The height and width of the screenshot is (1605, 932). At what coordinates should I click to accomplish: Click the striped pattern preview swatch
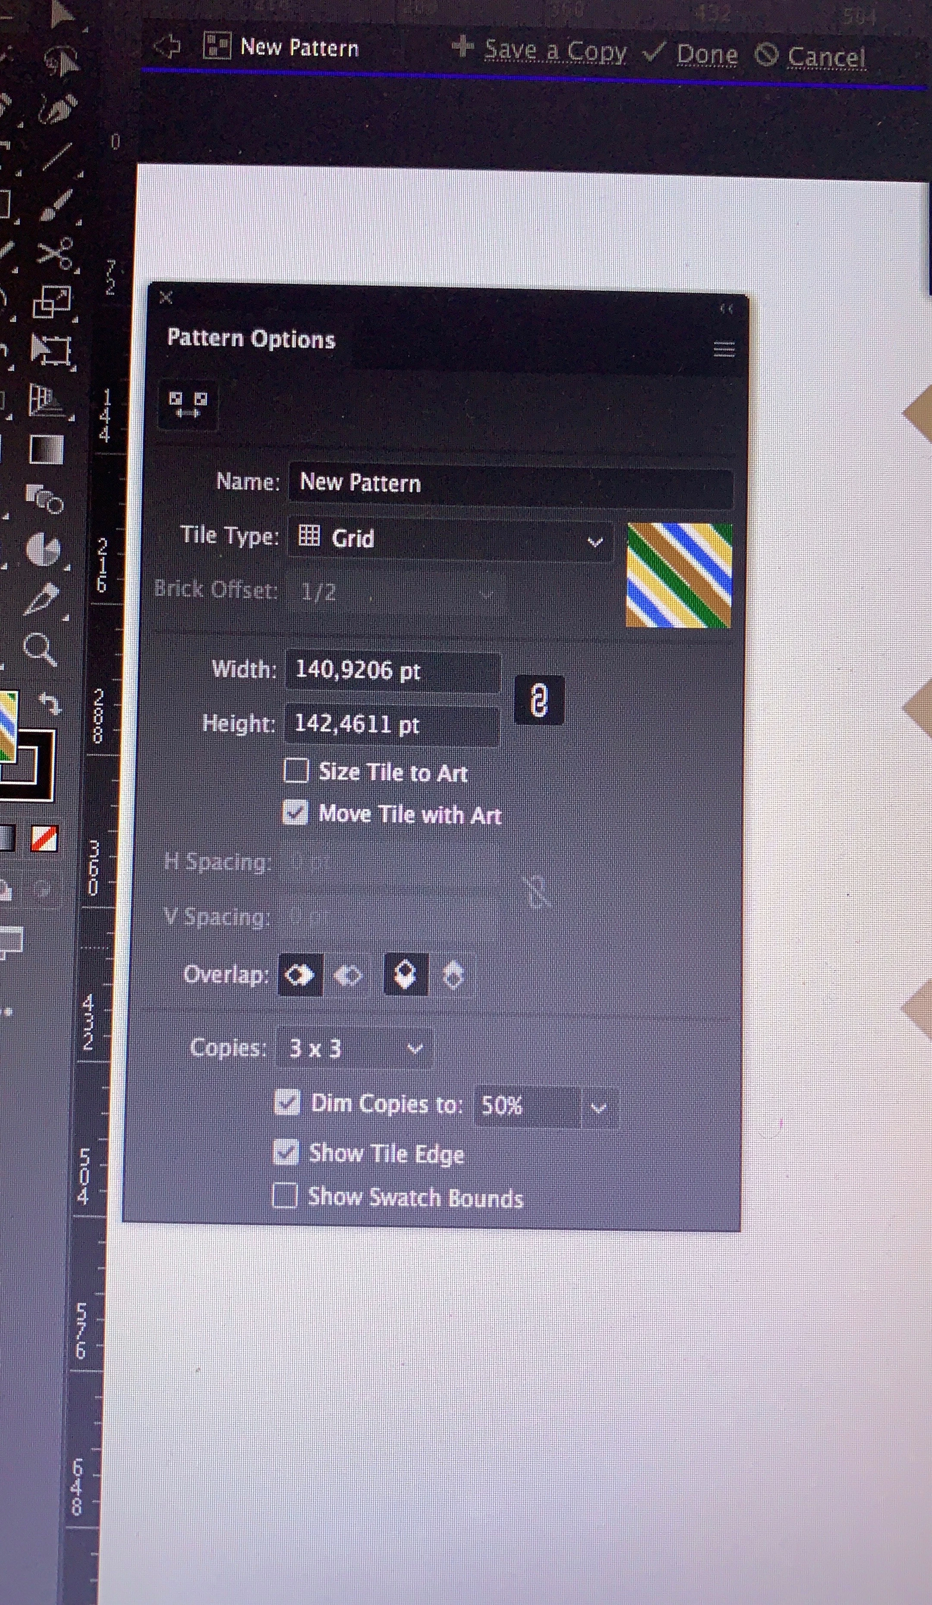679,575
